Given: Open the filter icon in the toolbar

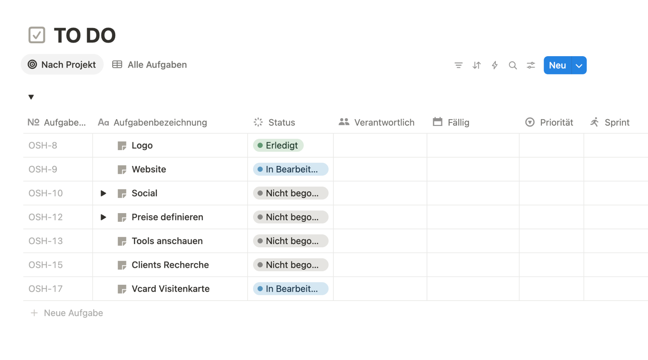Looking at the screenshot, I should tap(458, 65).
